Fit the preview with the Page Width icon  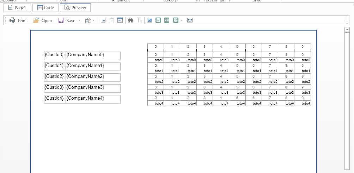pos(190,20)
